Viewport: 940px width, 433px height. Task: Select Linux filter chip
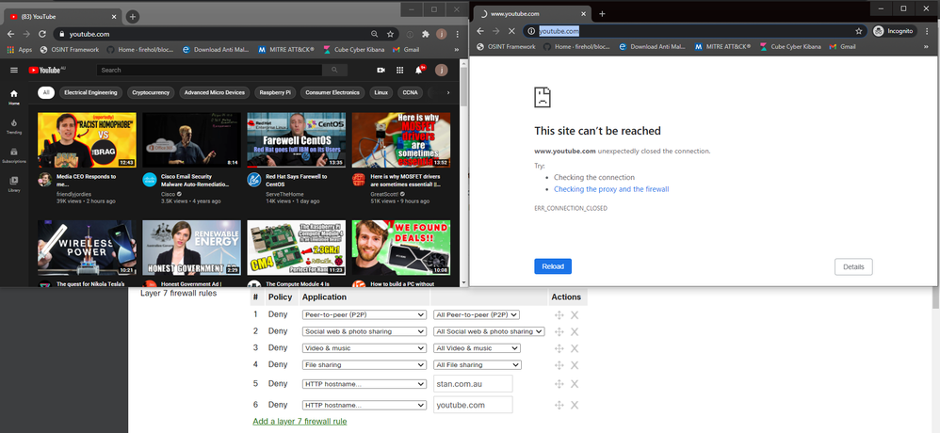click(x=381, y=93)
